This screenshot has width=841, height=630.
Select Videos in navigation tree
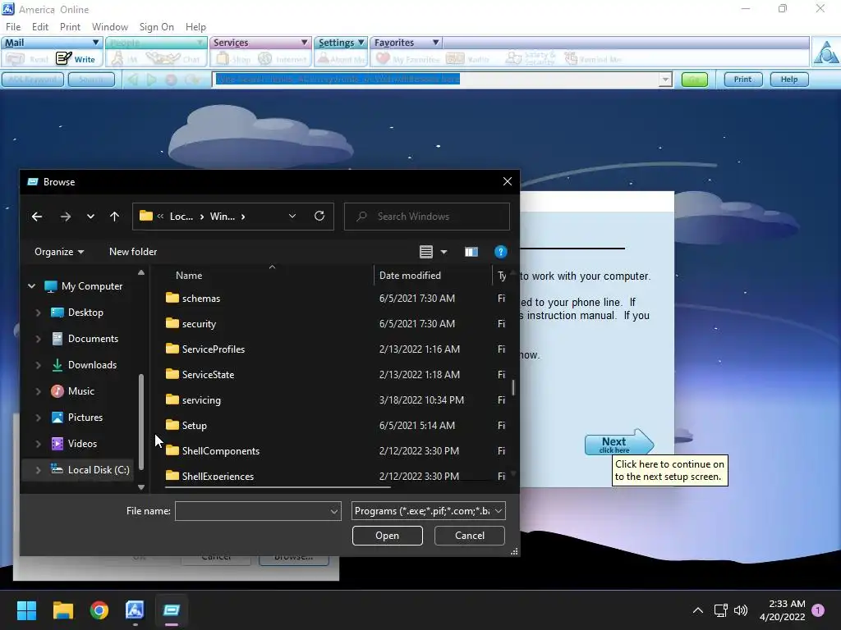point(82,444)
